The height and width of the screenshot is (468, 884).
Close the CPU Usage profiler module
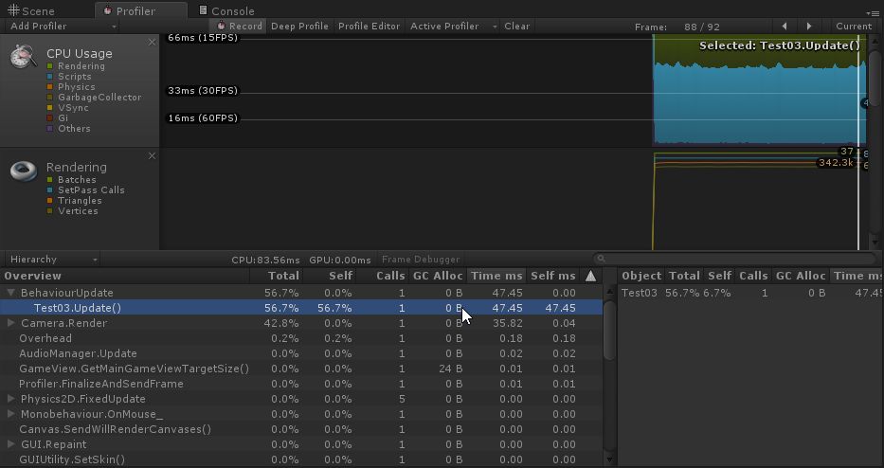152,43
